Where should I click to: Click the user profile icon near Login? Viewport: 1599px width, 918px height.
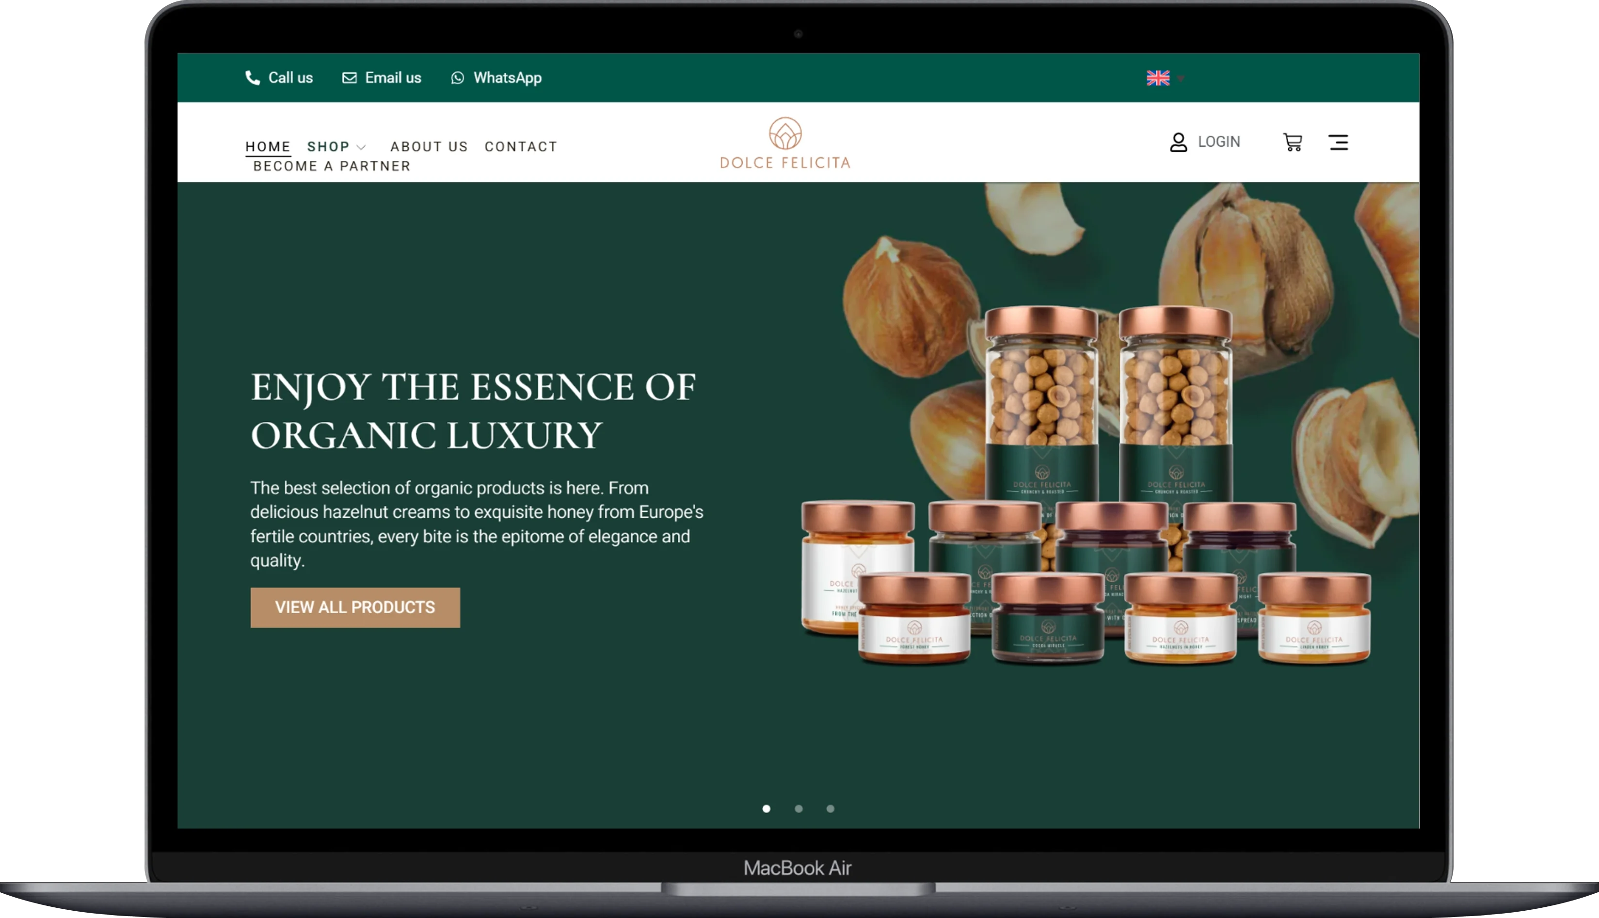click(x=1178, y=142)
